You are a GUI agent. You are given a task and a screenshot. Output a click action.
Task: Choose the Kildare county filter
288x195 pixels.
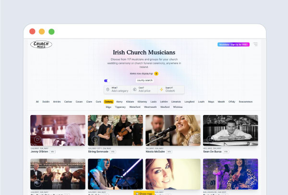pyautogui.click(x=130, y=102)
